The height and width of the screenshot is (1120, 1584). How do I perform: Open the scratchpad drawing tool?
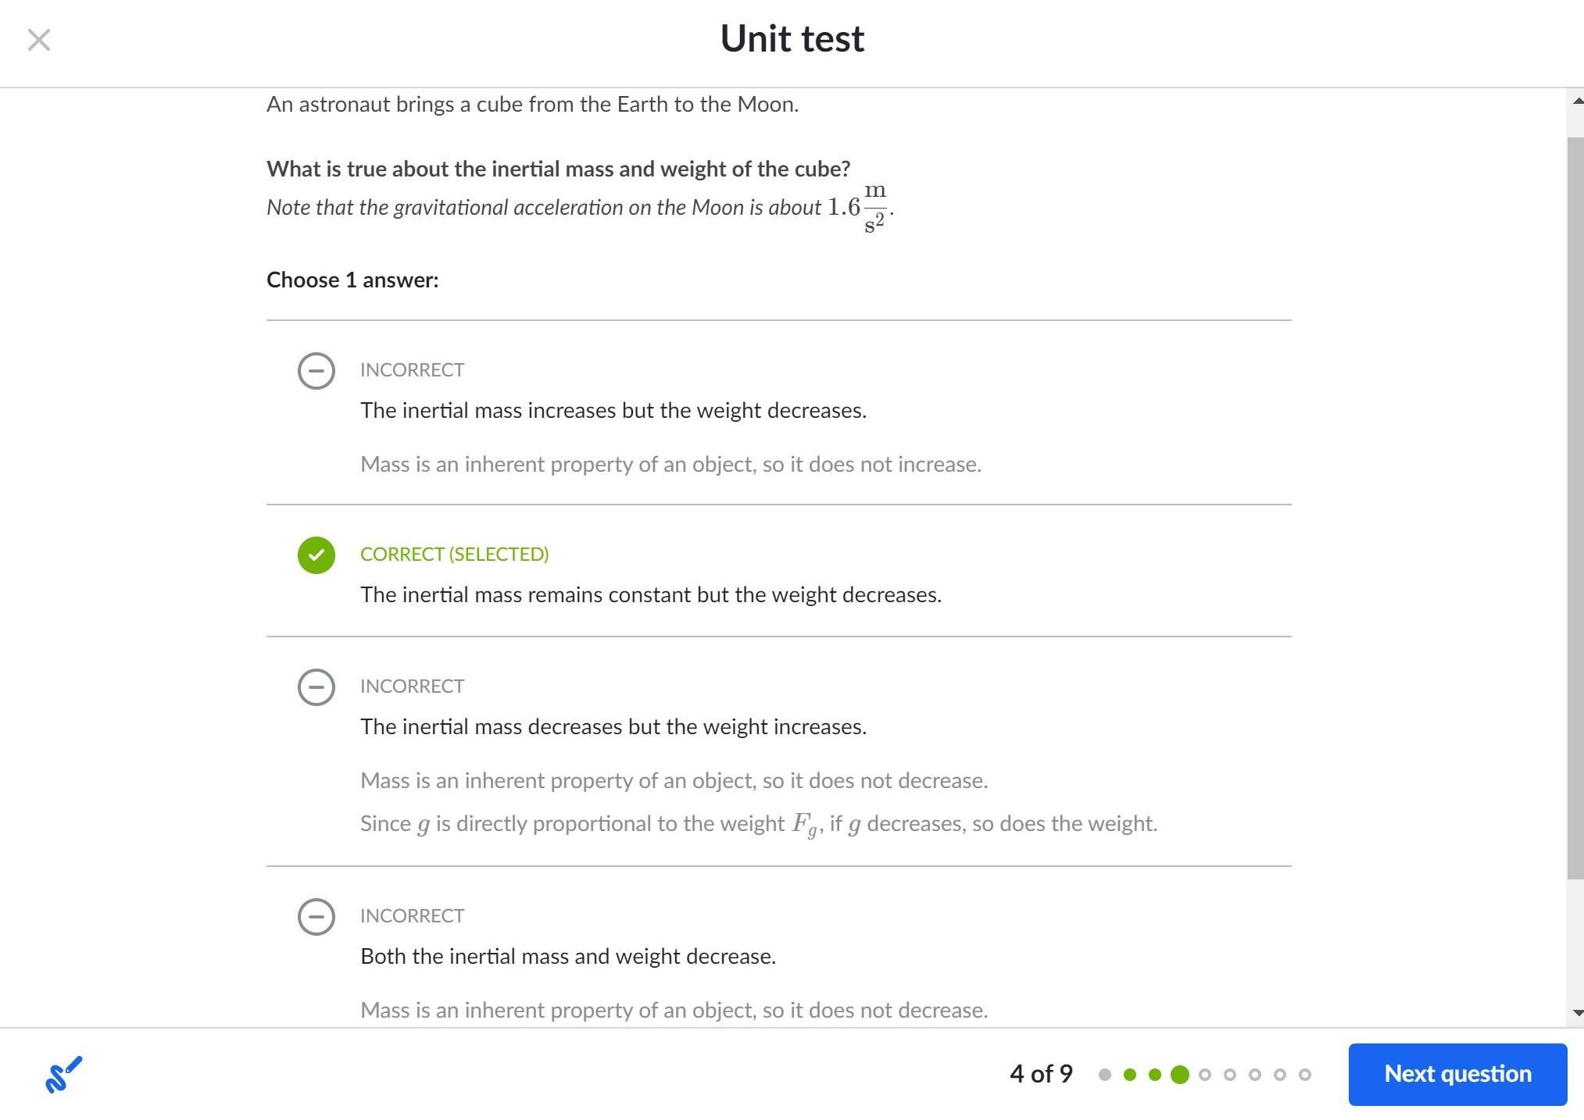tap(63, 1075)
